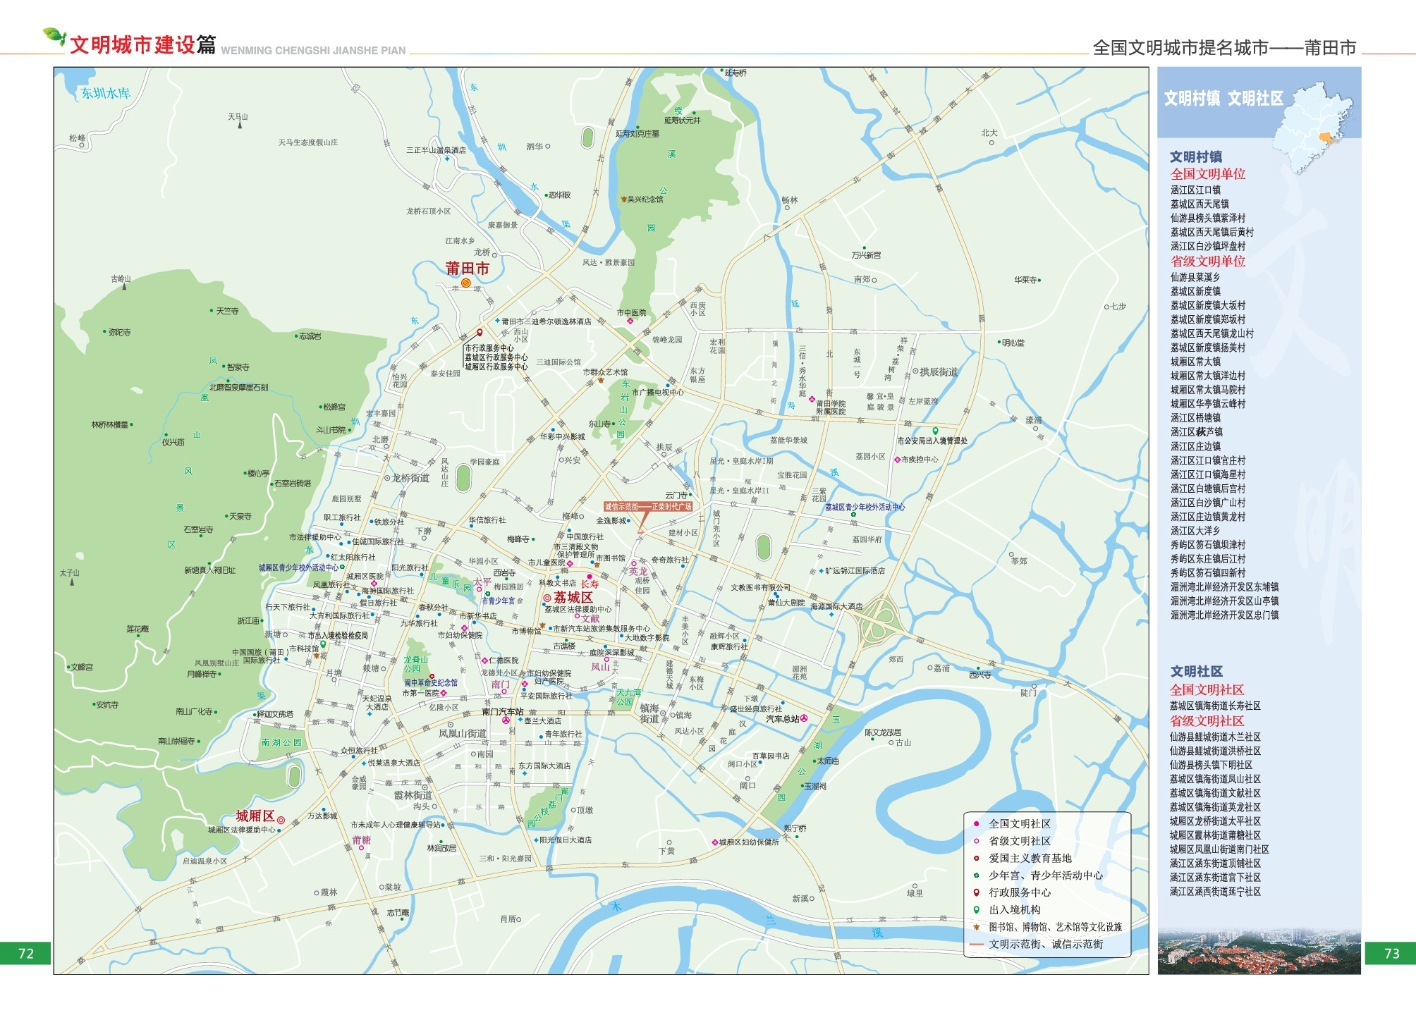Image resolution: width=1416 pixels, height=1020 pixels.
Task: Click the 东圳水库 reservoir label
Action: [x=106, y=93]
